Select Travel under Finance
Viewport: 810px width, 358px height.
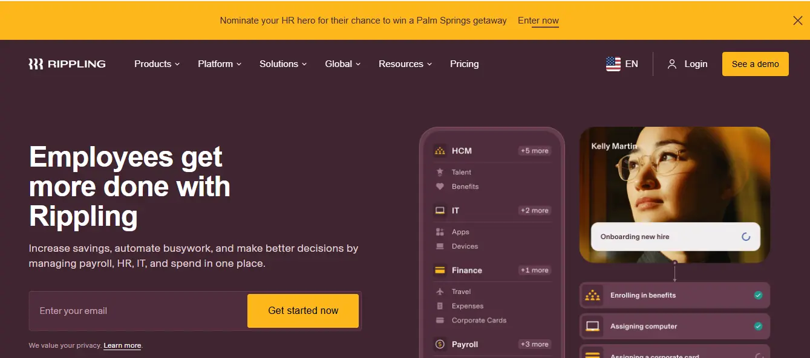[x=461, y=292]
